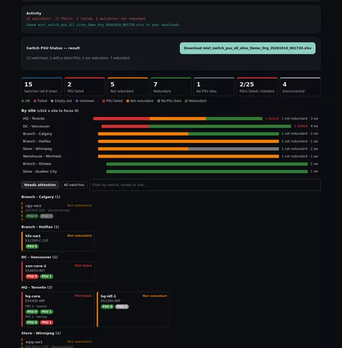Image resolution: width=342 pixels, height=348 pixels.
Task: Select the 4 Disconnected summary card
Action: tap(300, 87)
